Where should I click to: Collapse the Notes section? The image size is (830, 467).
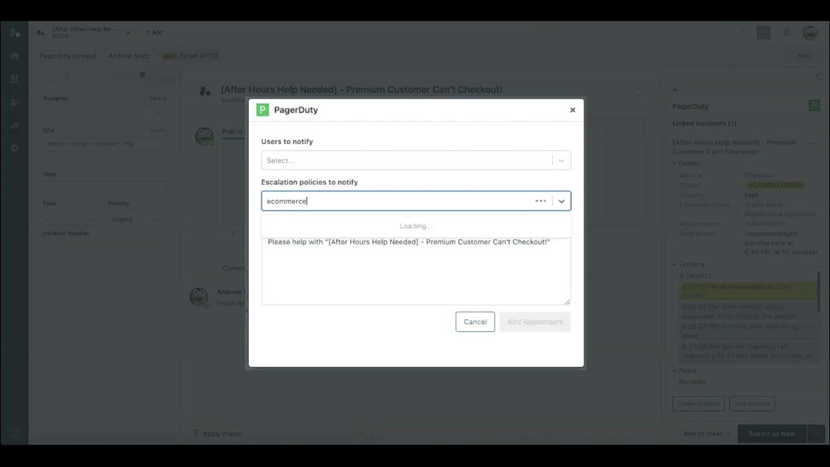685,370
